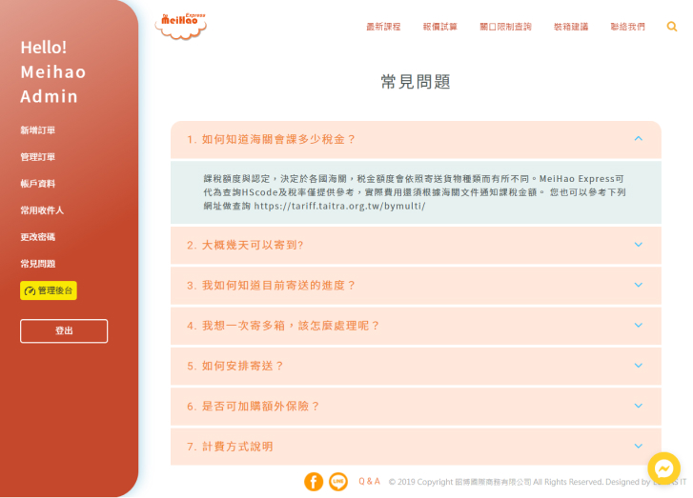Open 最新課程 in top navigation
The image size is (693, 498).
click(x=383, y=27)
